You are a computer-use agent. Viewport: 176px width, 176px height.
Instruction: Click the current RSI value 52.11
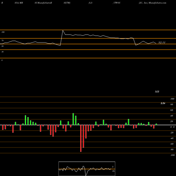(162, 43)
